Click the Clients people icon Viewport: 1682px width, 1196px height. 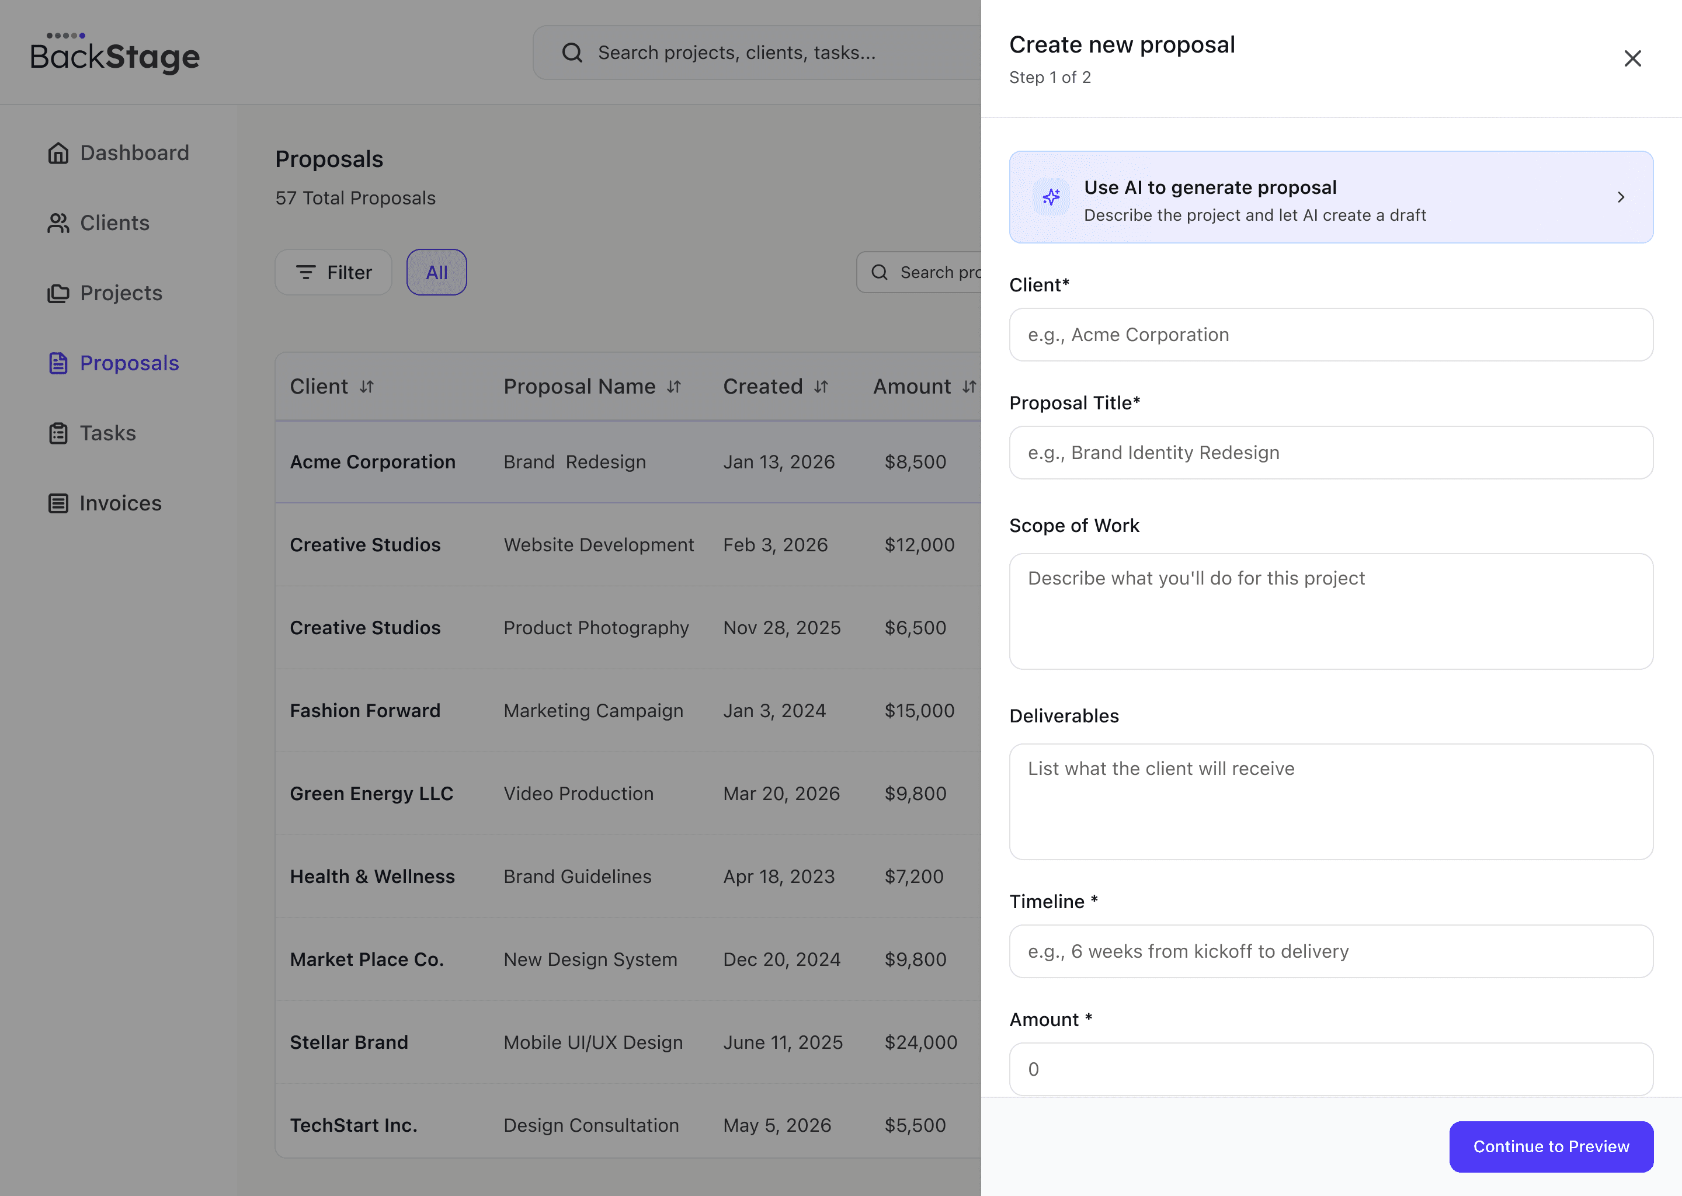point(58,223)
